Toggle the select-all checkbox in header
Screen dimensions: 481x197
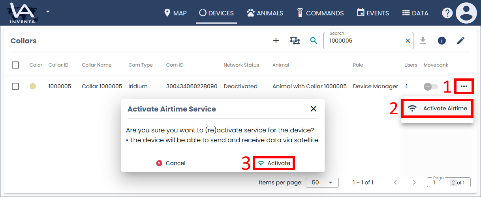coord(15,65)
